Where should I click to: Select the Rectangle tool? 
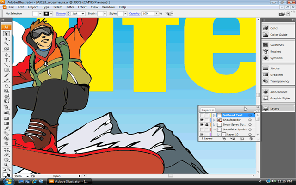(x=6, y=70)
